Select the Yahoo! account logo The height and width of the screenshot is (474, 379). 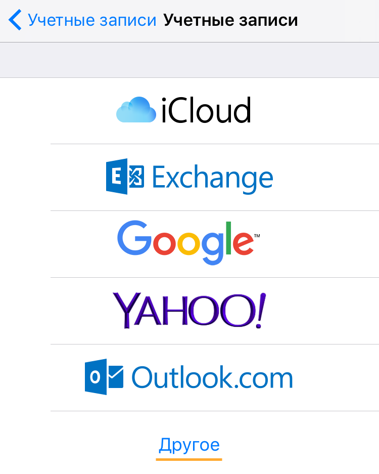(189, 311)
